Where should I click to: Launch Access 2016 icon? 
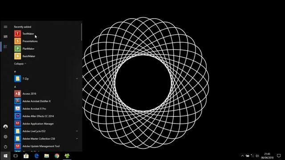(18, 94)
